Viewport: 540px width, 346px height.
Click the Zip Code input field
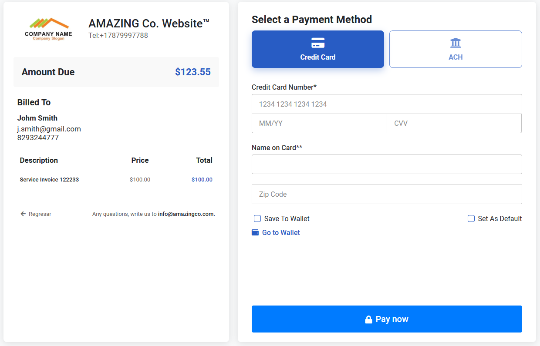pyautogui.click(x=387, y=194)
